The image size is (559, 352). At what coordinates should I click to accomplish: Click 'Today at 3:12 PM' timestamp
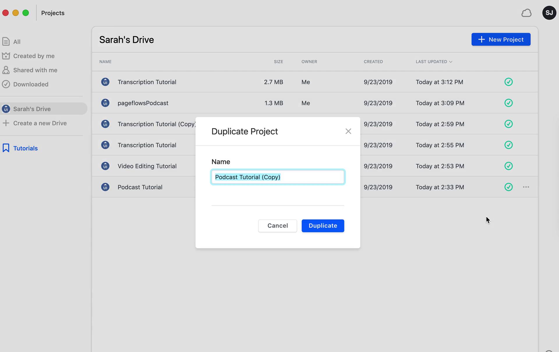tap(439, 82)
